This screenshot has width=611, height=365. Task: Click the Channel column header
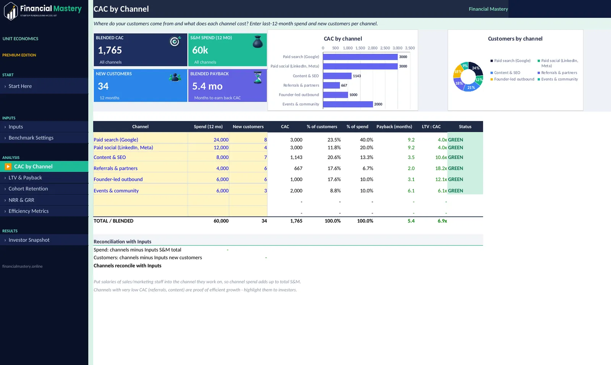click(x=141, y=127)
